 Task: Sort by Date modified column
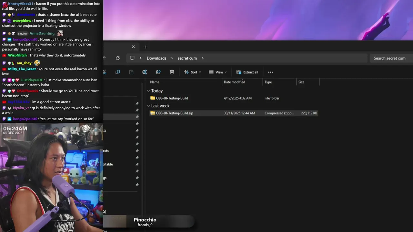coord(235,82)
